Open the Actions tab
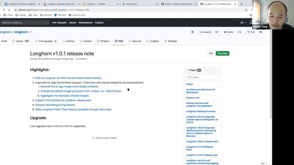 [x=85, y=41]
